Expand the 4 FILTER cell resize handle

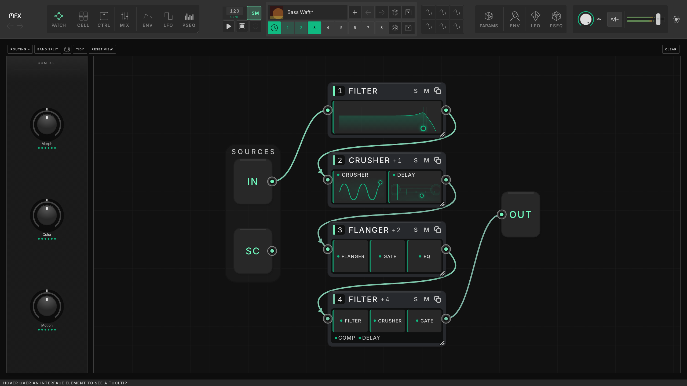[443, 343]
